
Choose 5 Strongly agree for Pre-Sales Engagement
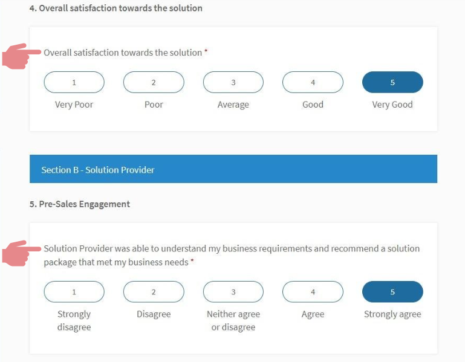click(392, 292)
